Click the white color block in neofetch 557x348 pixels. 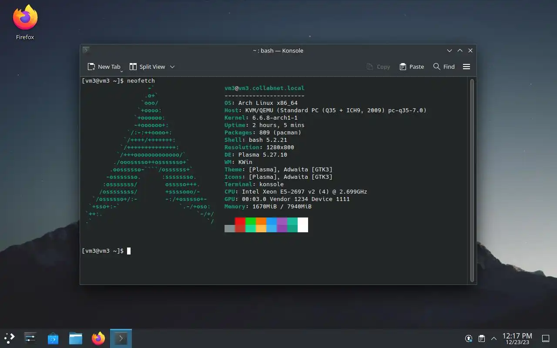pos(303,225)
